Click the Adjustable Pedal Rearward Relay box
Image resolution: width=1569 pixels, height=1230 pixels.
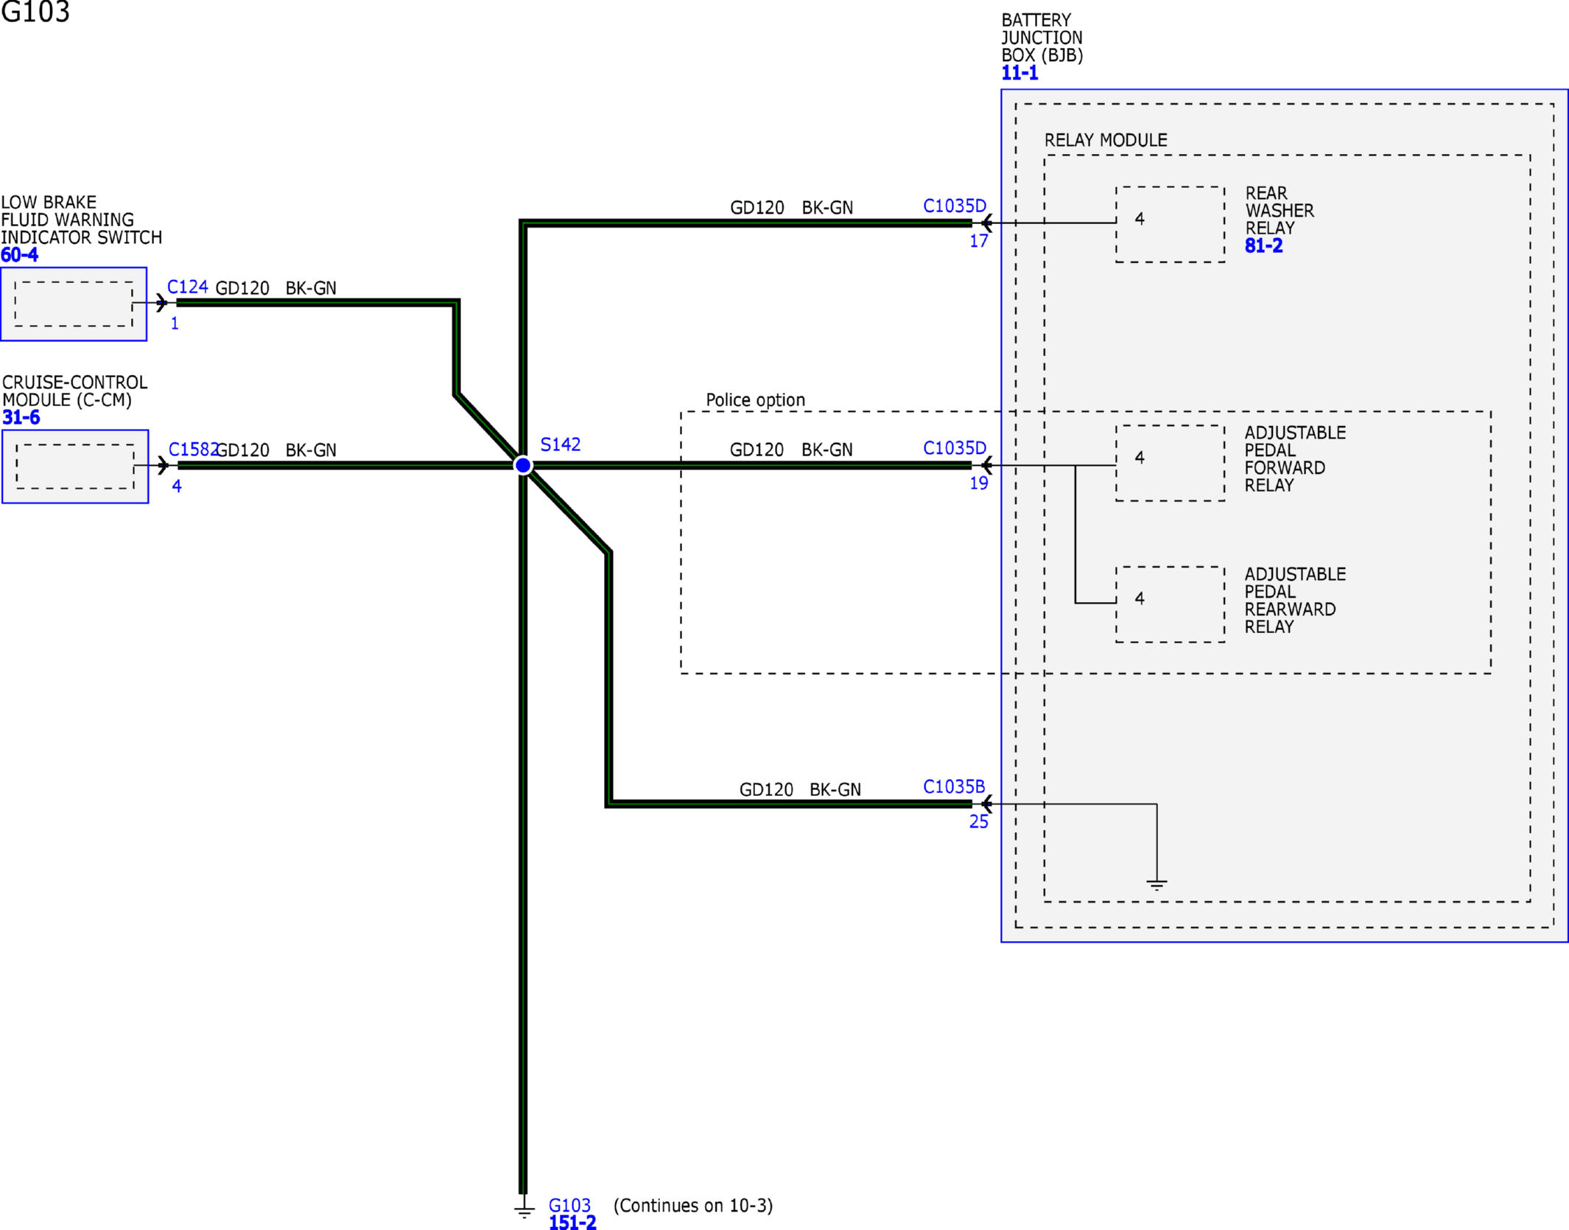pyautogui.click(x=1170, y=604)
